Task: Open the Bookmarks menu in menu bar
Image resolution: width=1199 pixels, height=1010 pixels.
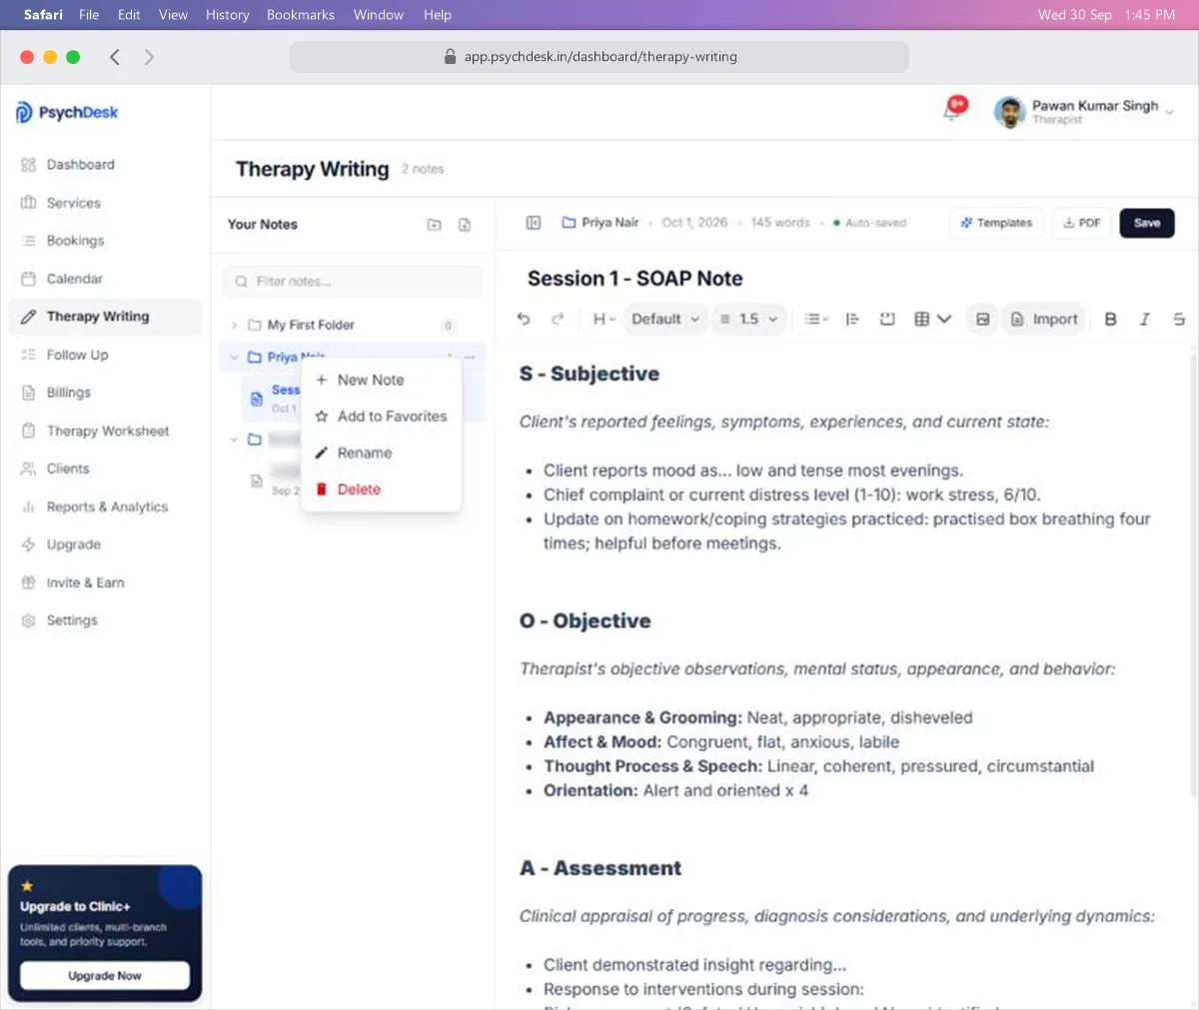Action: [301, 15]
